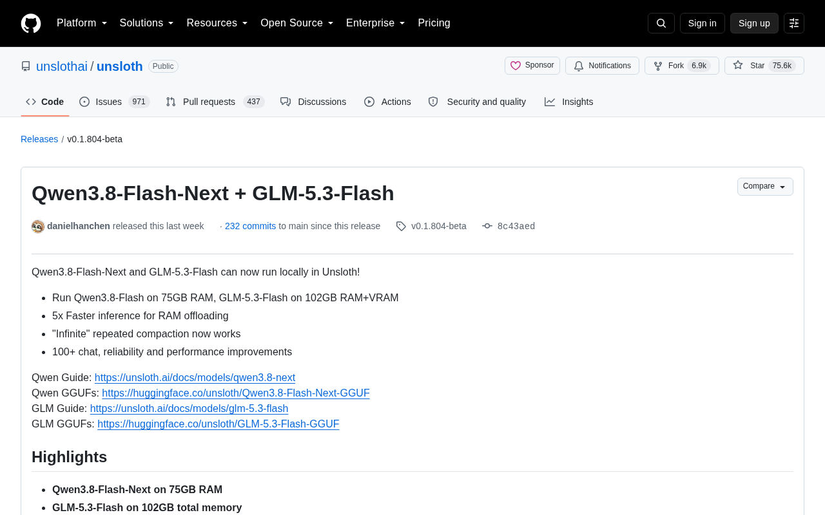Go to the Pricing page
This screenshot has width=825, height=515.
click(x=434, y=23)
